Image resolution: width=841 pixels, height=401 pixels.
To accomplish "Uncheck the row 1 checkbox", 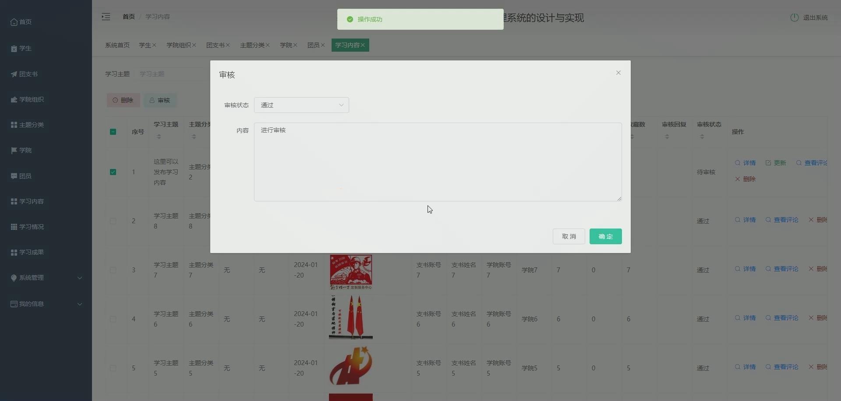I will click(x=113, y=172).
